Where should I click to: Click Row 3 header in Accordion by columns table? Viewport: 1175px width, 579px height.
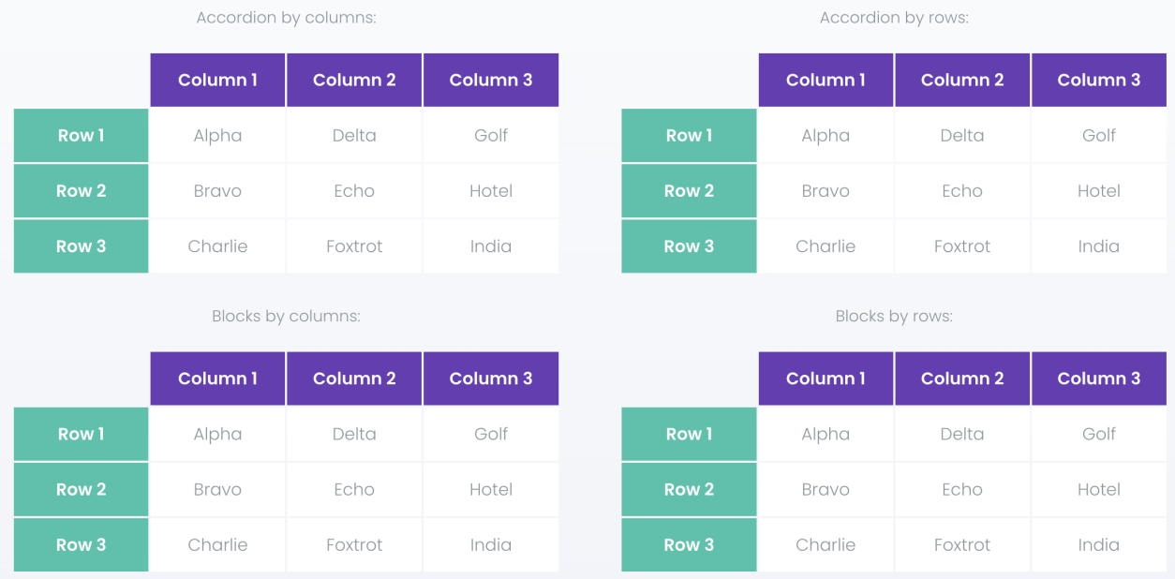coord(82,246)
